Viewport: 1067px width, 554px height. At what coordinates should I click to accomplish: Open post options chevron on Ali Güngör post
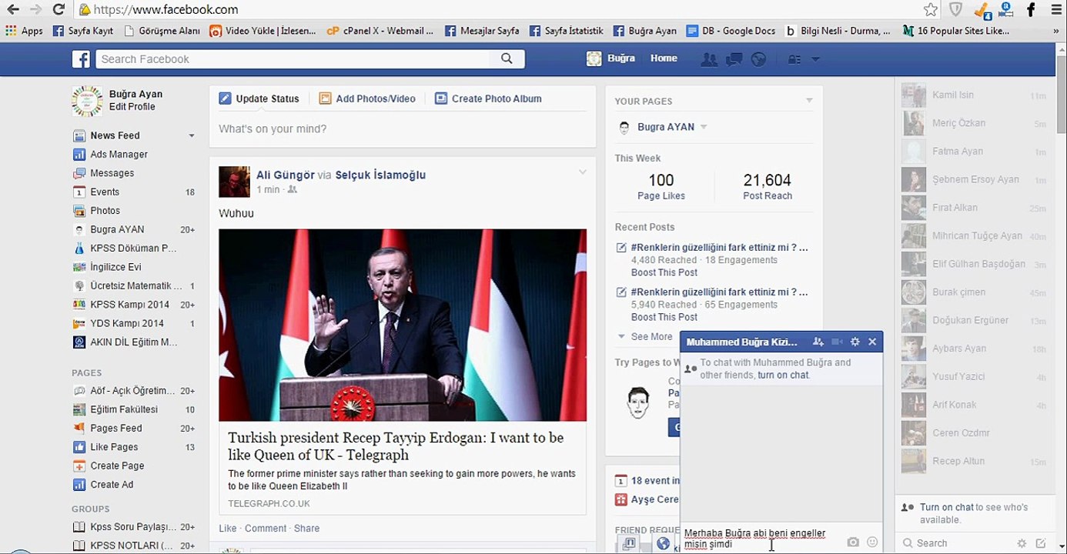click(x=582, y=172)
